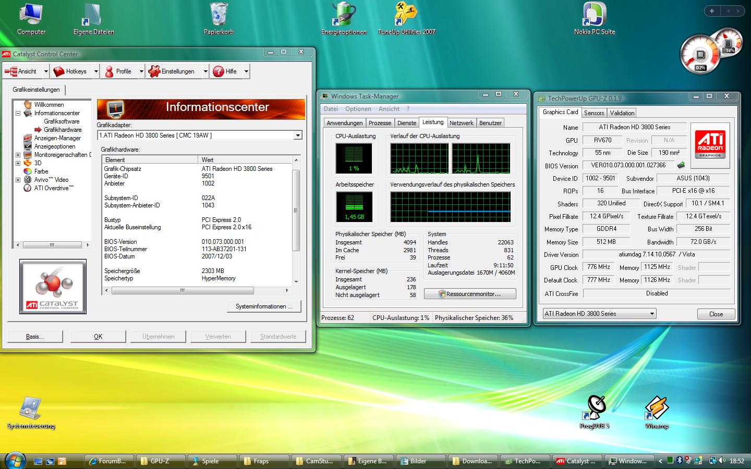
Task: Open the Grafikadapter dropdown list
Action: pyautogui.click(x=298, y=135)
